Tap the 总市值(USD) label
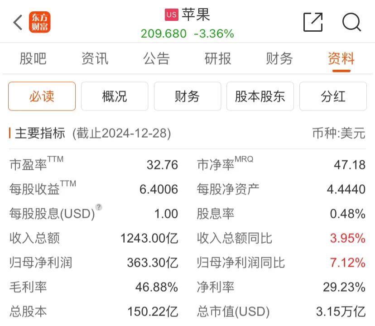The image size is (375, 326). click(x=233, y=312)
